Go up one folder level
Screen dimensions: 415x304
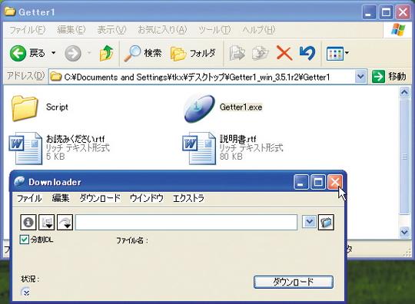[x=106, y=53]
